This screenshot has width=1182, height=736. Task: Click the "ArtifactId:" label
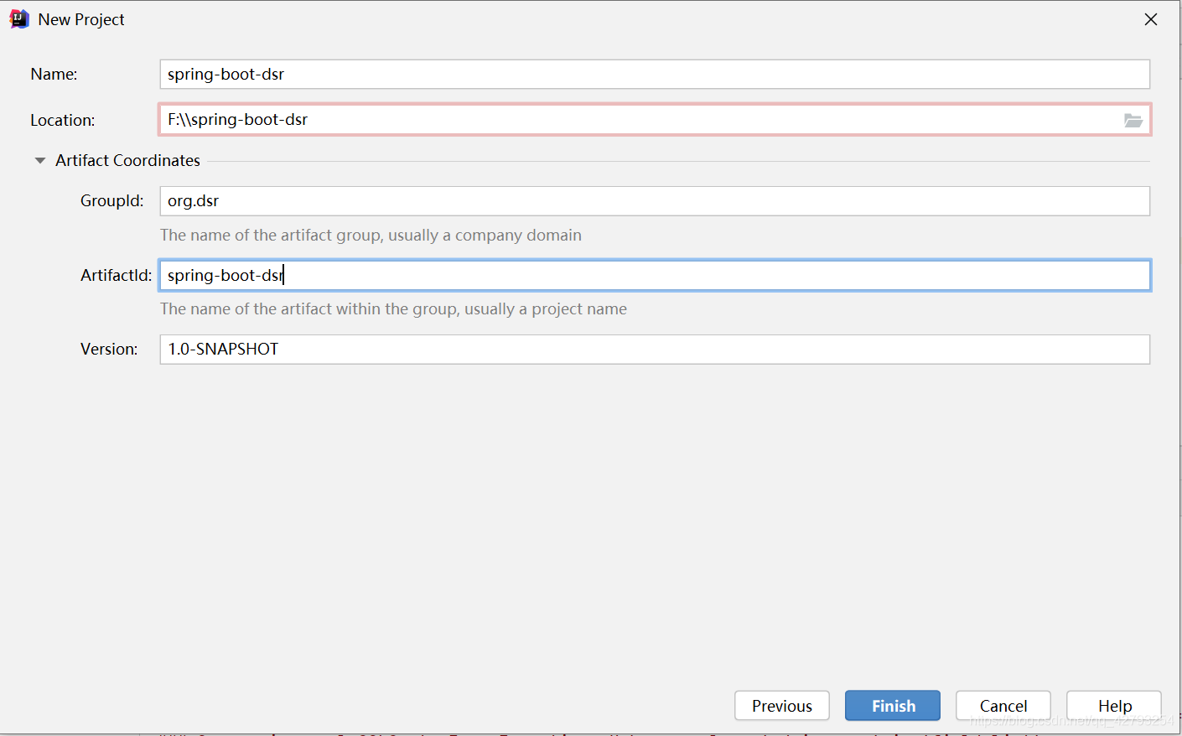(x=117, y=275)
